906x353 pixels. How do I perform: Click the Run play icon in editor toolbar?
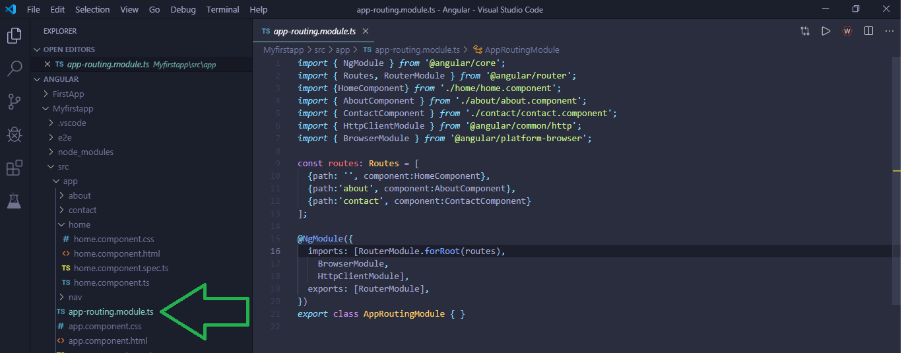[x=825, y=31]
